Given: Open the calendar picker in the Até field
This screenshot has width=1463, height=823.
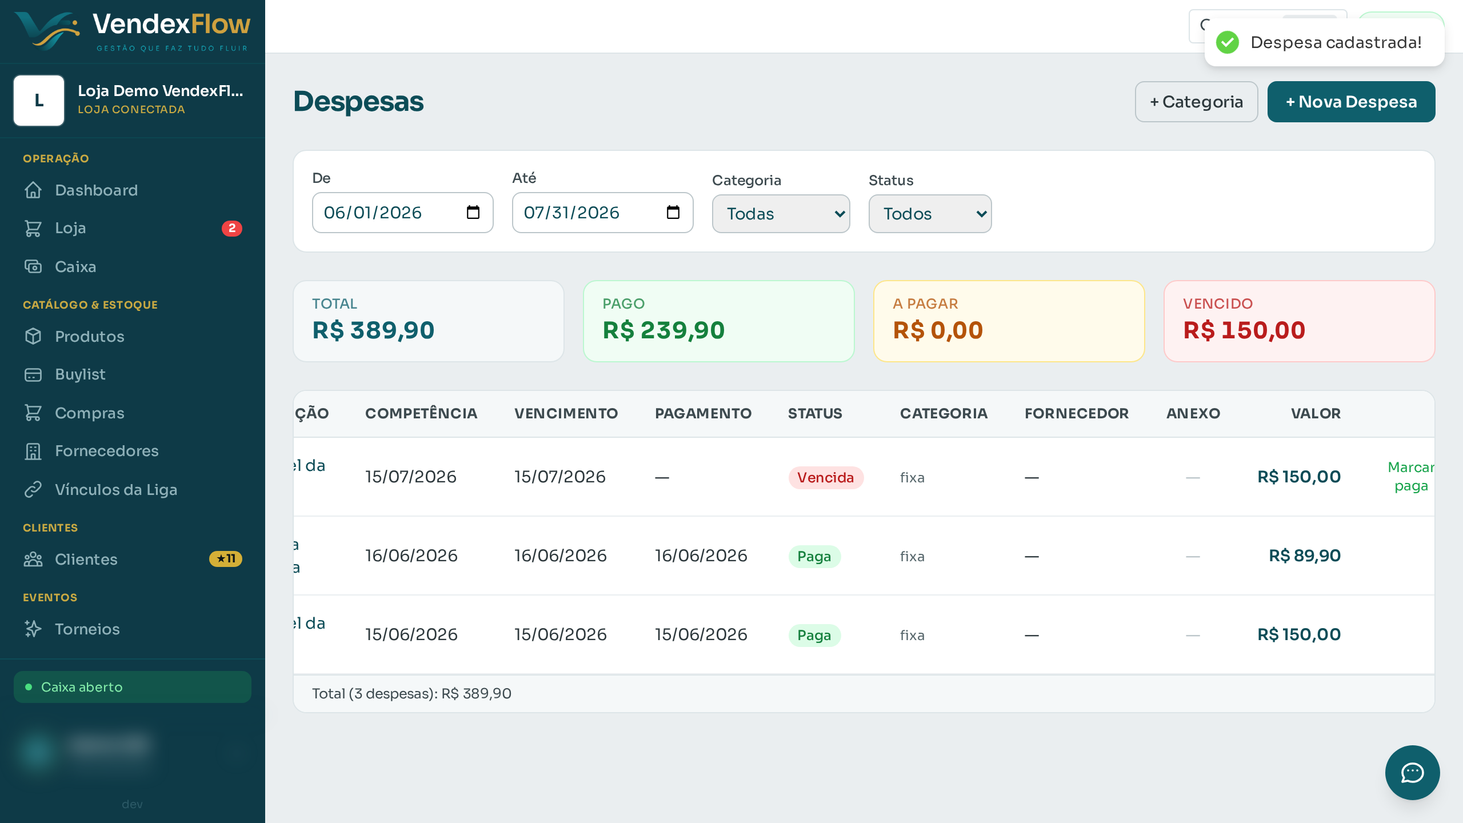Looking at the screenshot, I should 673,213.
